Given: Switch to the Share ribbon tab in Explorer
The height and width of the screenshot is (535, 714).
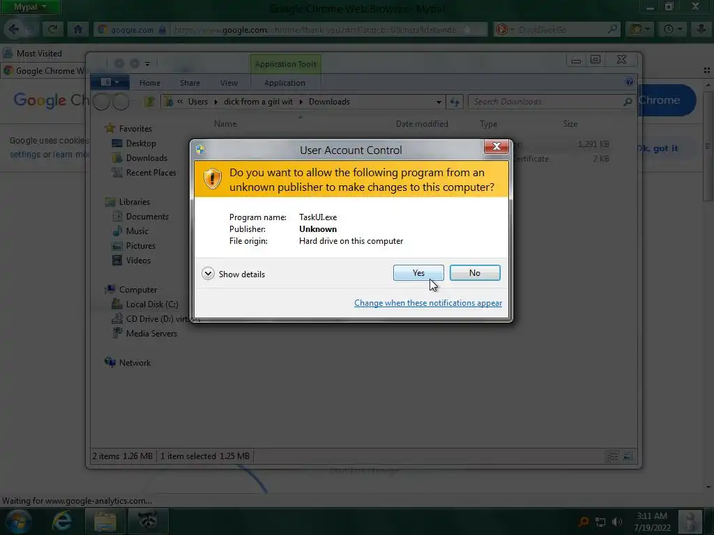Looking at the screenshot, I should (x=190, y=83).
